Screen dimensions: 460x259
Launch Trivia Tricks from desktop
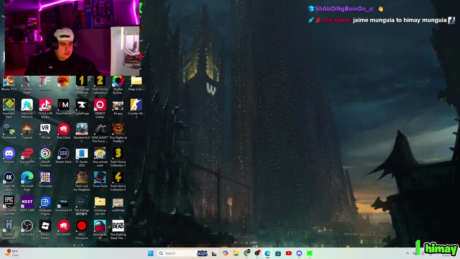click(100, 180)
